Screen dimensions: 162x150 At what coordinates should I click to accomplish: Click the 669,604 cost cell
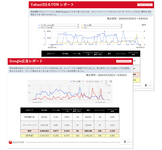pos(88,117)
